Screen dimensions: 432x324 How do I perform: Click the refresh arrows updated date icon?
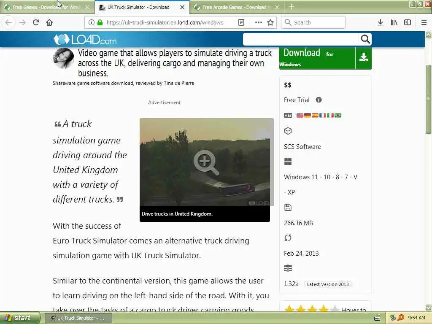click(288, 238)
